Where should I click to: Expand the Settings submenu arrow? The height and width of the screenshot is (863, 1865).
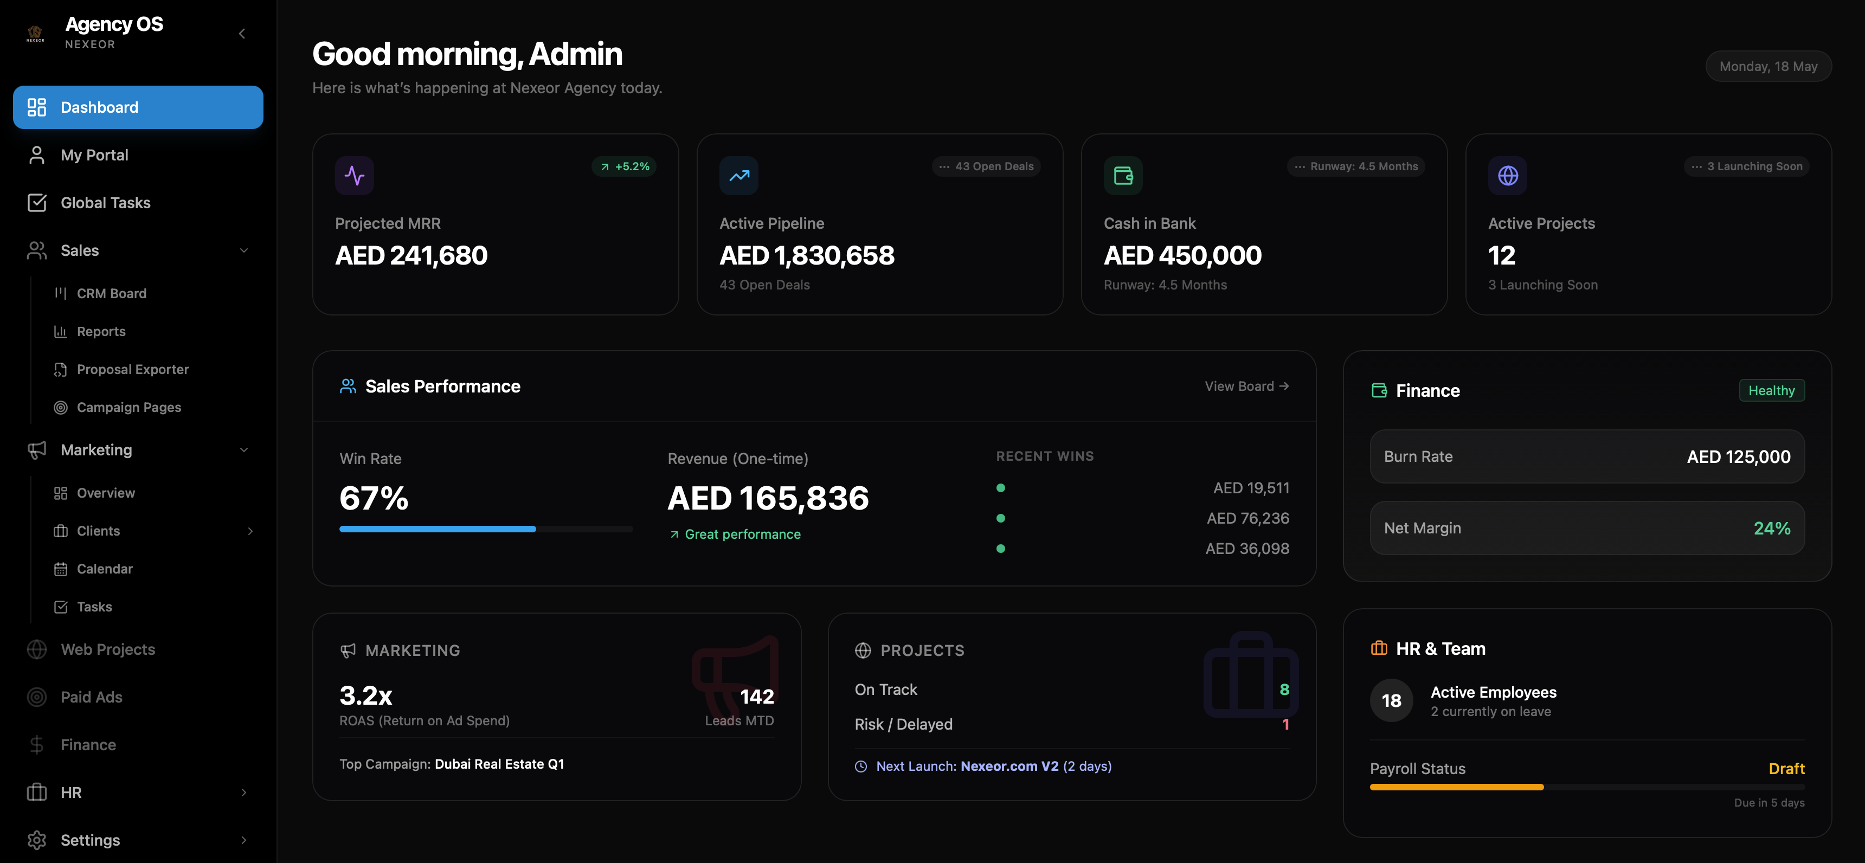coord(244,840)
